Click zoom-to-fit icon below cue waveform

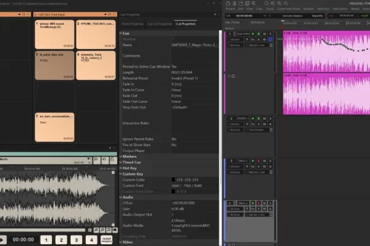coord(109,230)
